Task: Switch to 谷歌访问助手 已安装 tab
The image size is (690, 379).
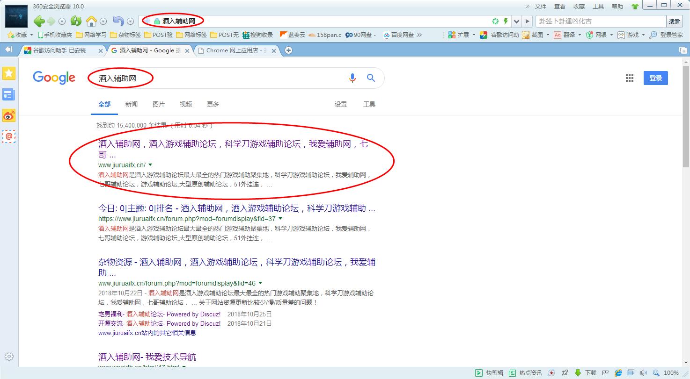Action: (x=62, y=50)
